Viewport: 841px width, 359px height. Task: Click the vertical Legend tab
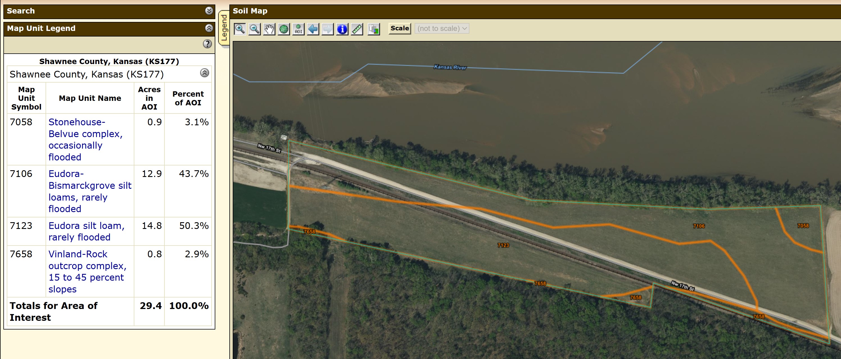(224, 28)
